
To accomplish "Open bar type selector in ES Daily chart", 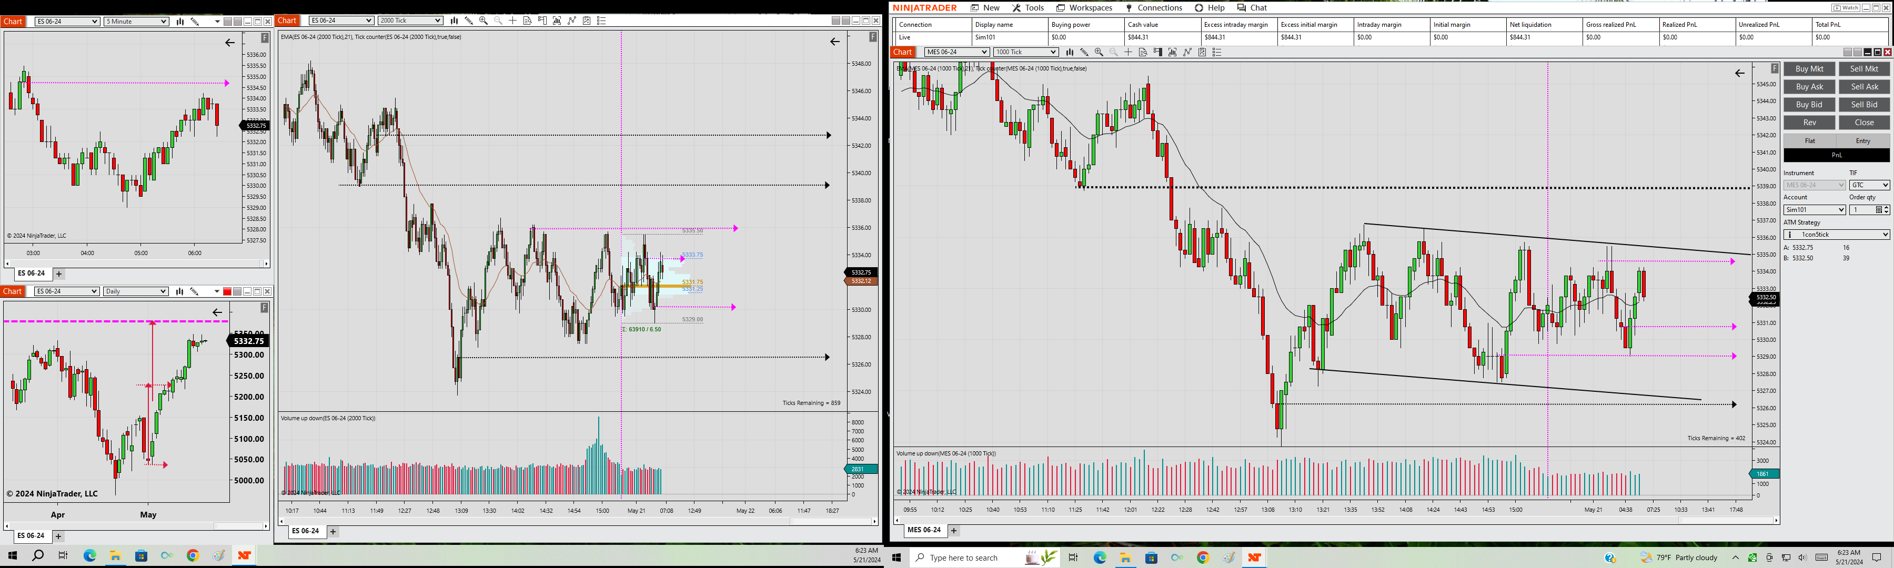I will pos(179,292).
